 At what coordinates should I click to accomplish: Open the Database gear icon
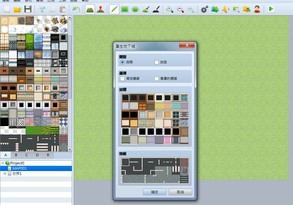204,9
